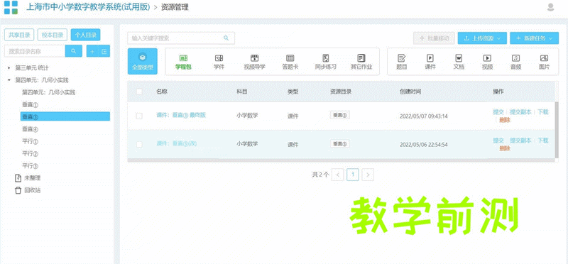Filter resources by 学程包
This screenshot has height=264, width=568.
[183, 62]
